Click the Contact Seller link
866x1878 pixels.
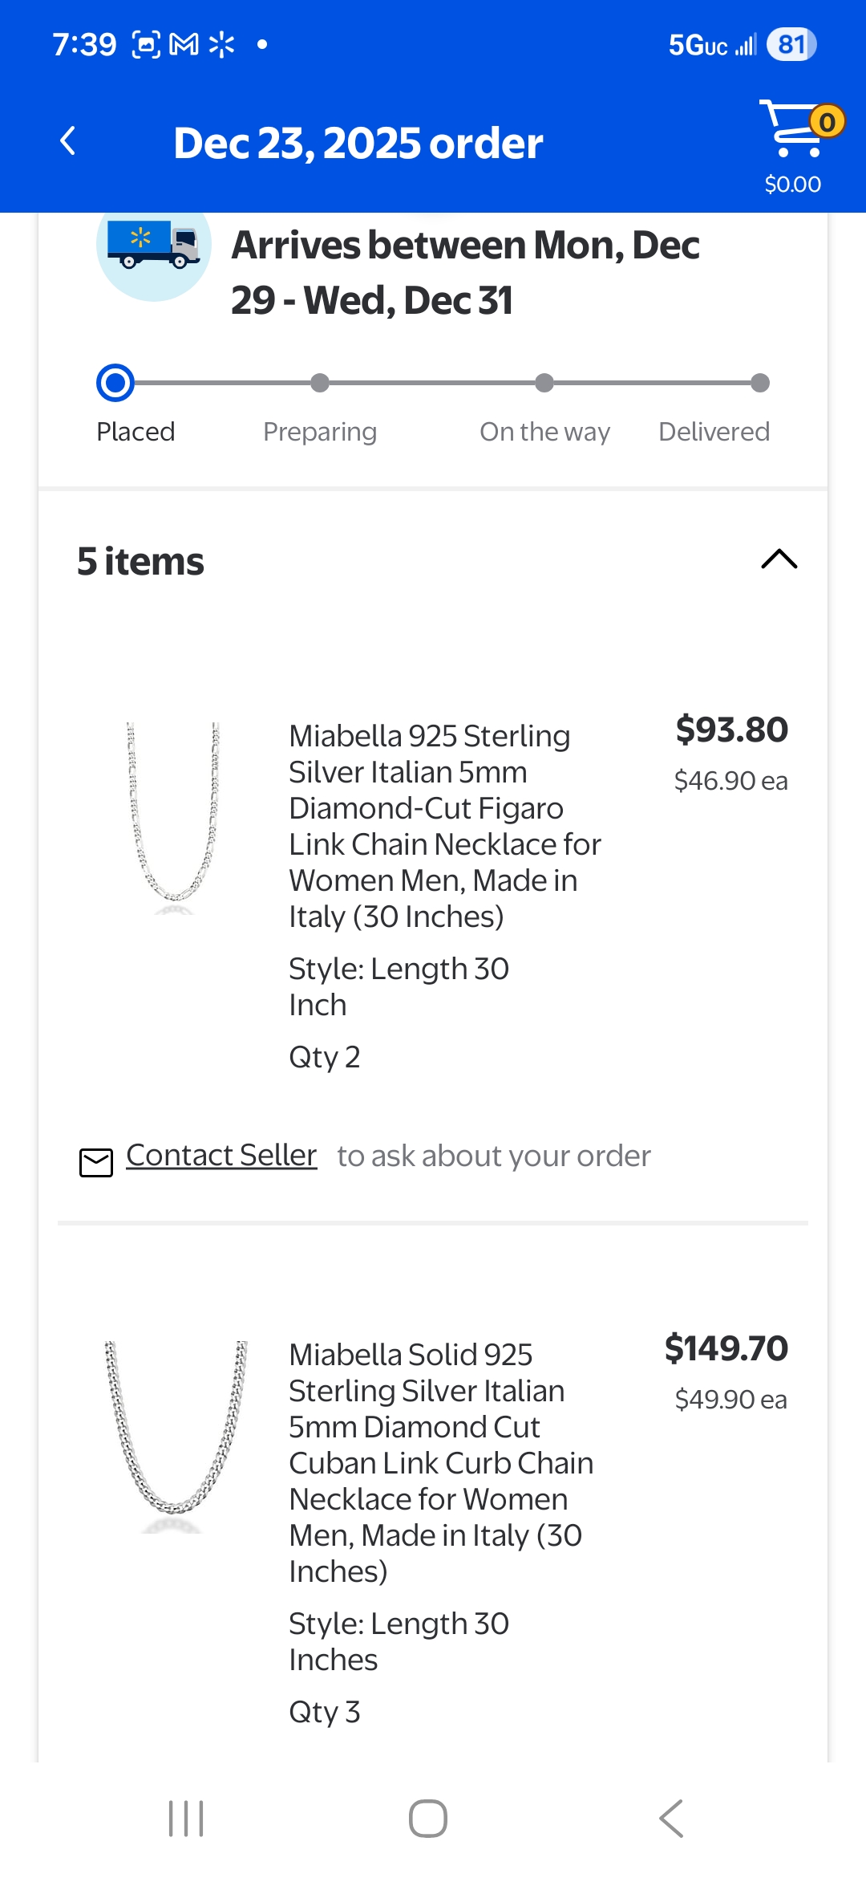pyautogui.click(x=221, y=1156)
